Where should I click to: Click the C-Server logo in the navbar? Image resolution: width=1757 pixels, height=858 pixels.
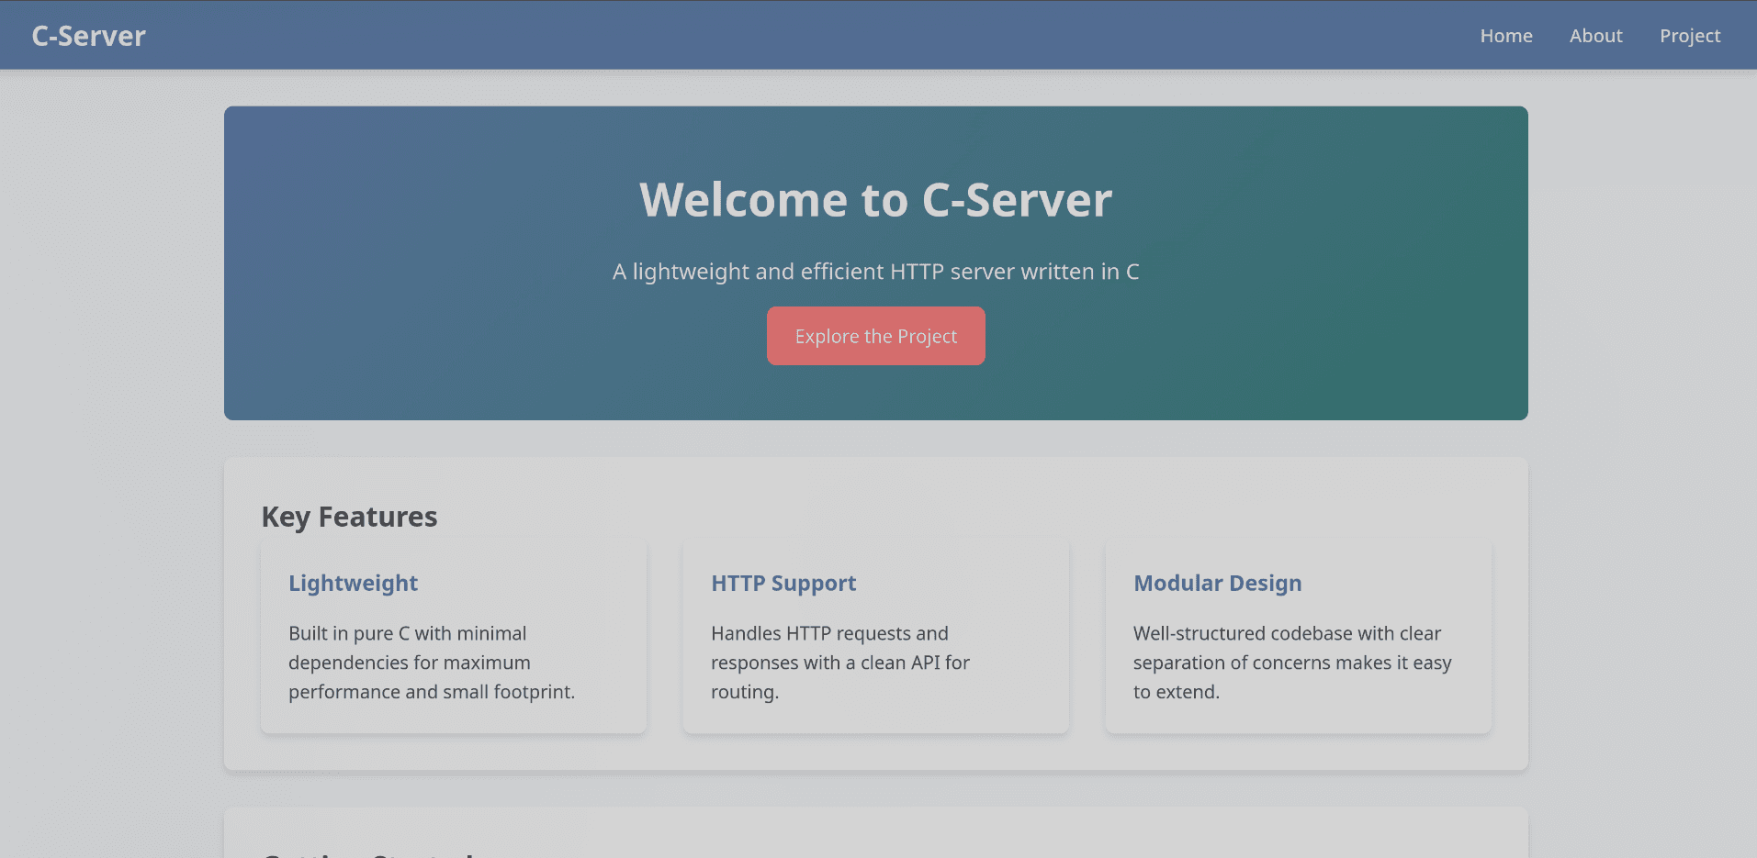tap(87, 35)
